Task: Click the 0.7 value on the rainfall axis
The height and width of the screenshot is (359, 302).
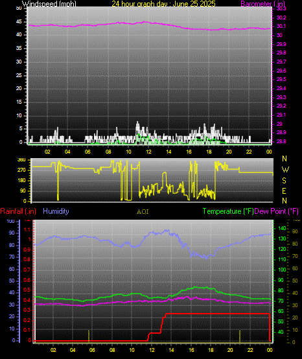Action: click(27, 270)
